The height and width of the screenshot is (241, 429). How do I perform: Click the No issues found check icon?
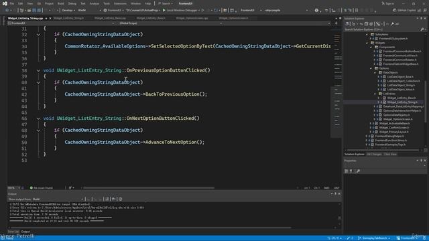point(32,188)
